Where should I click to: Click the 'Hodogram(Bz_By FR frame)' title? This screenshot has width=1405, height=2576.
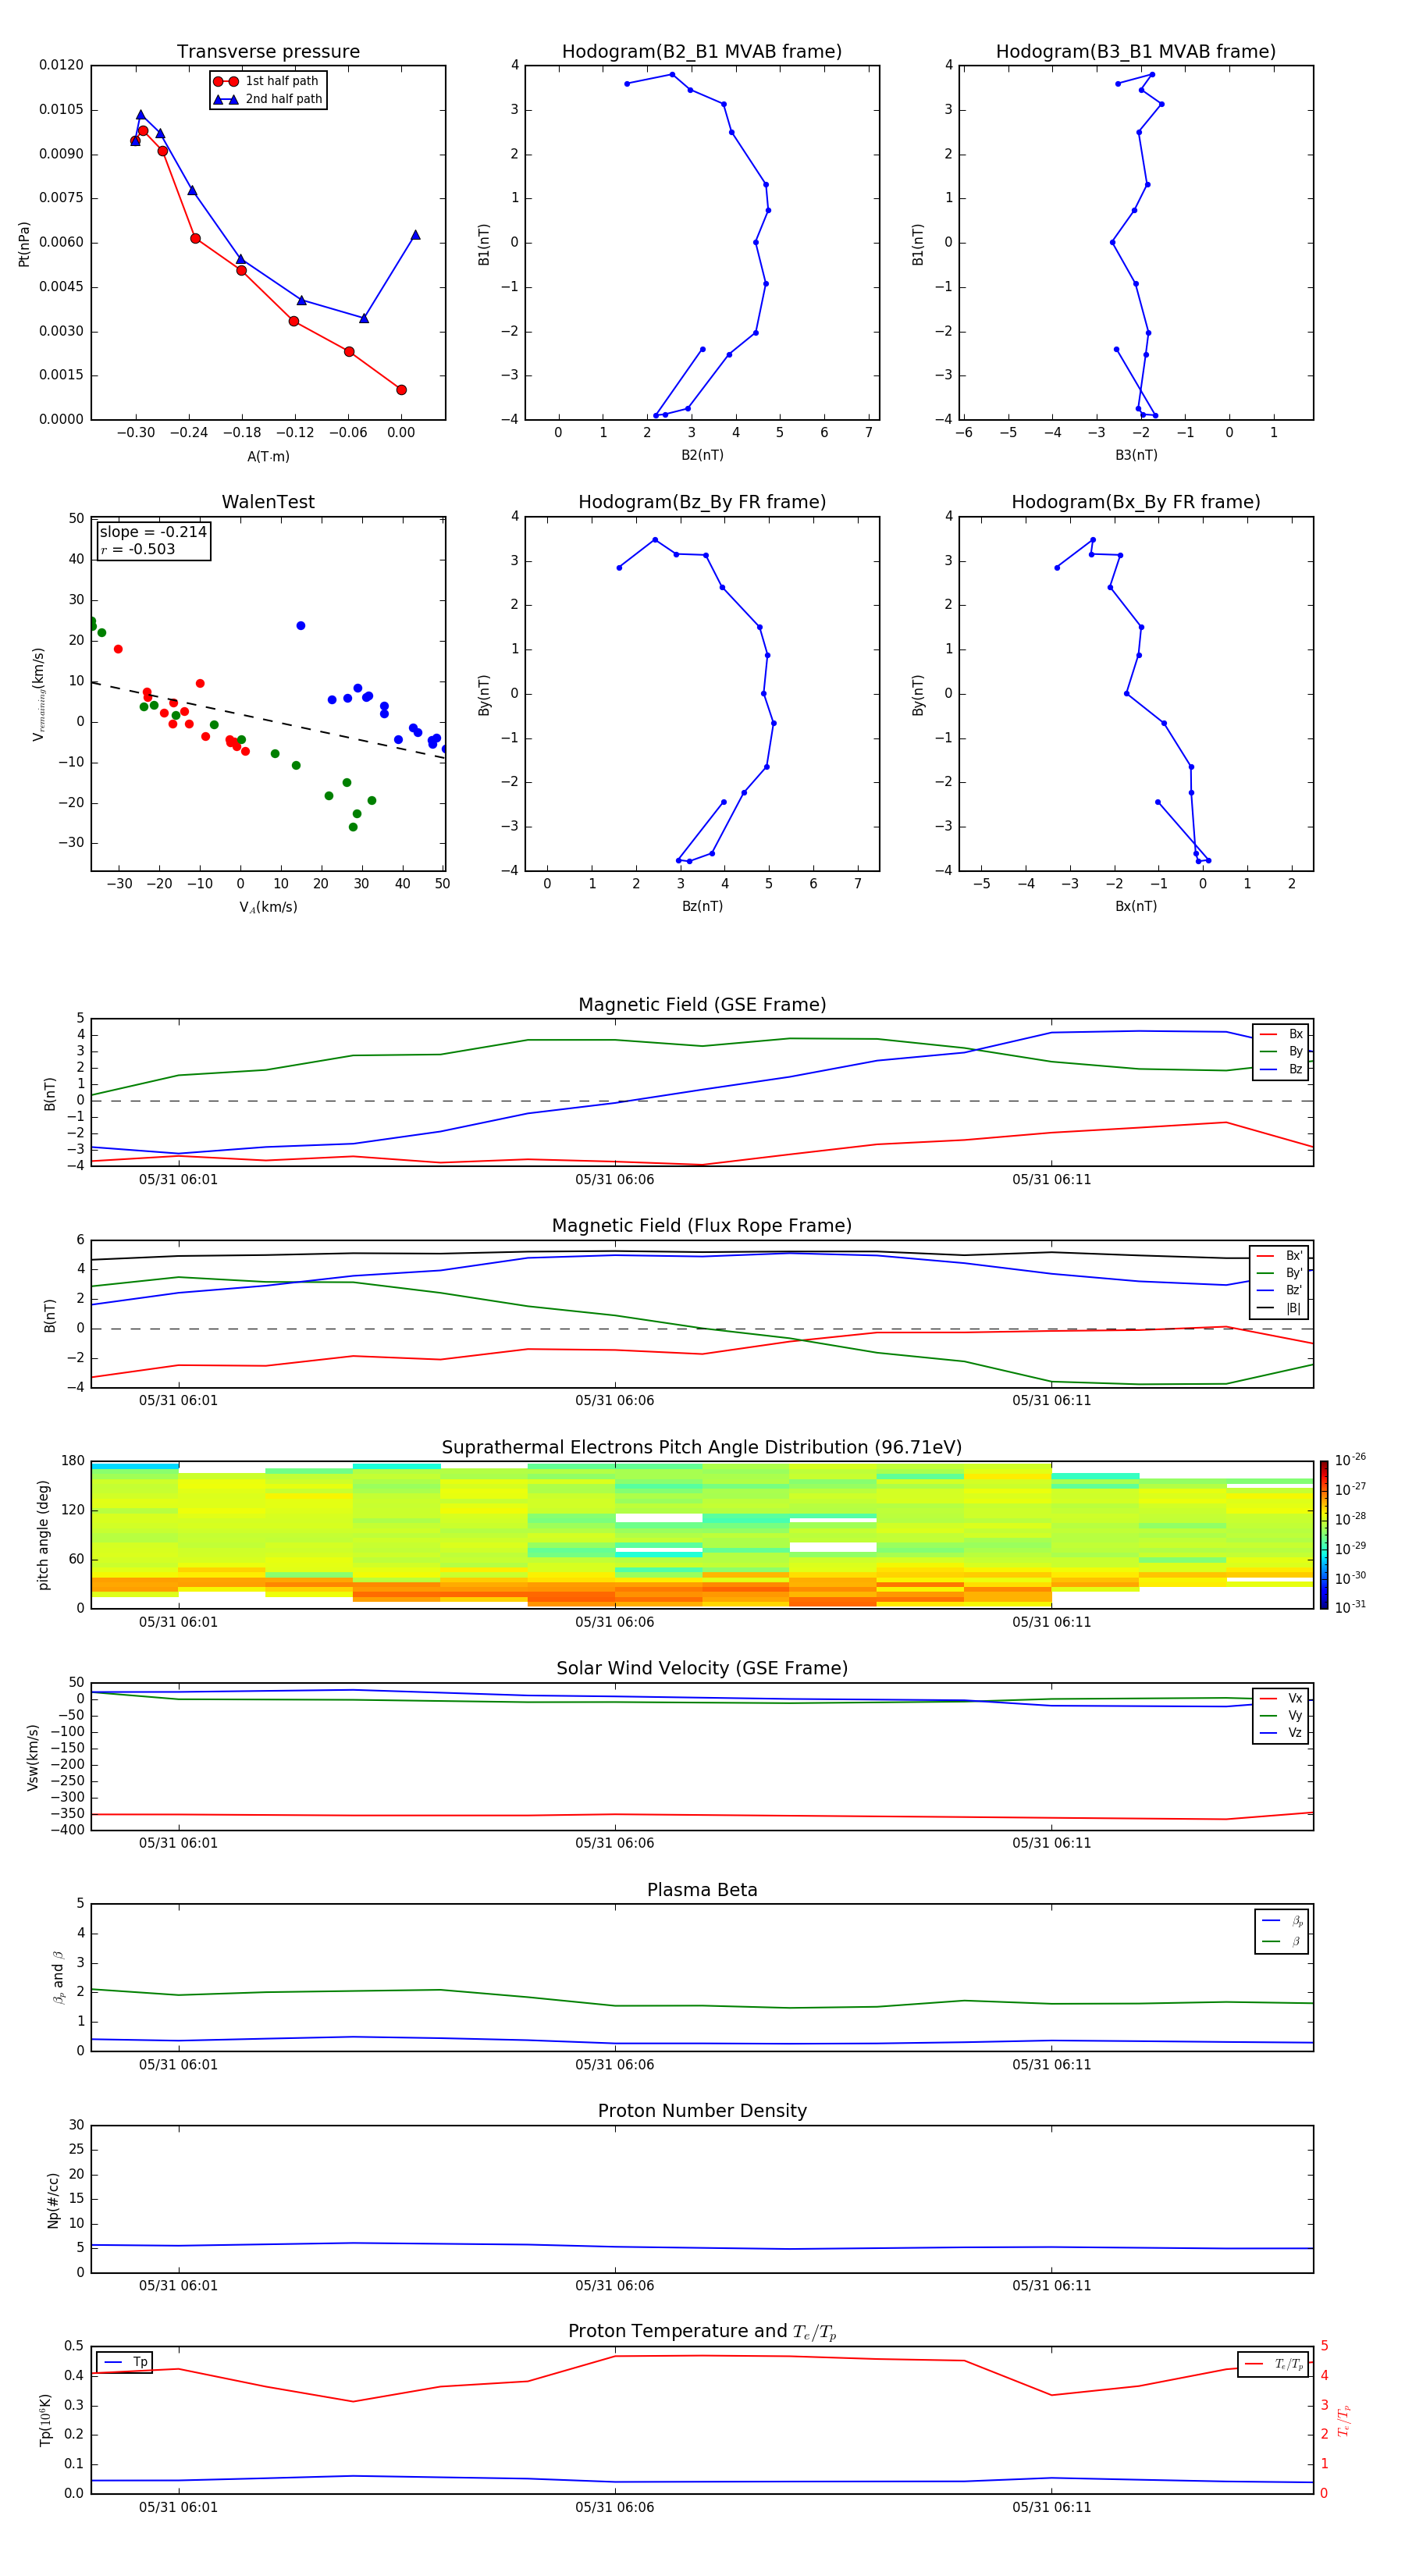pos(702,502)
